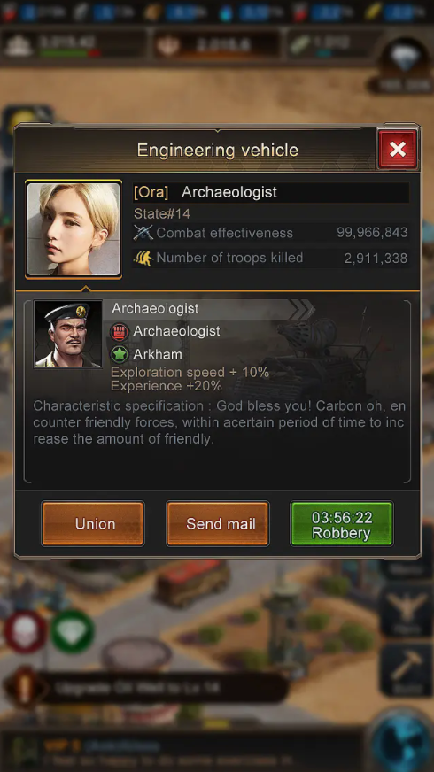The width and height of the screenshot is (434, 772).
Task: Start the green Robbery action
Action: coord(341,523)
